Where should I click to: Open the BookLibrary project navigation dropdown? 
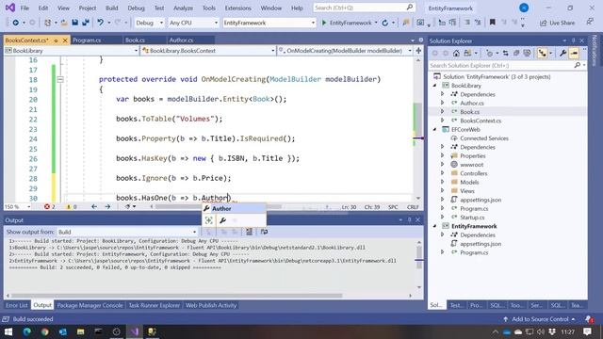(72, 50)
